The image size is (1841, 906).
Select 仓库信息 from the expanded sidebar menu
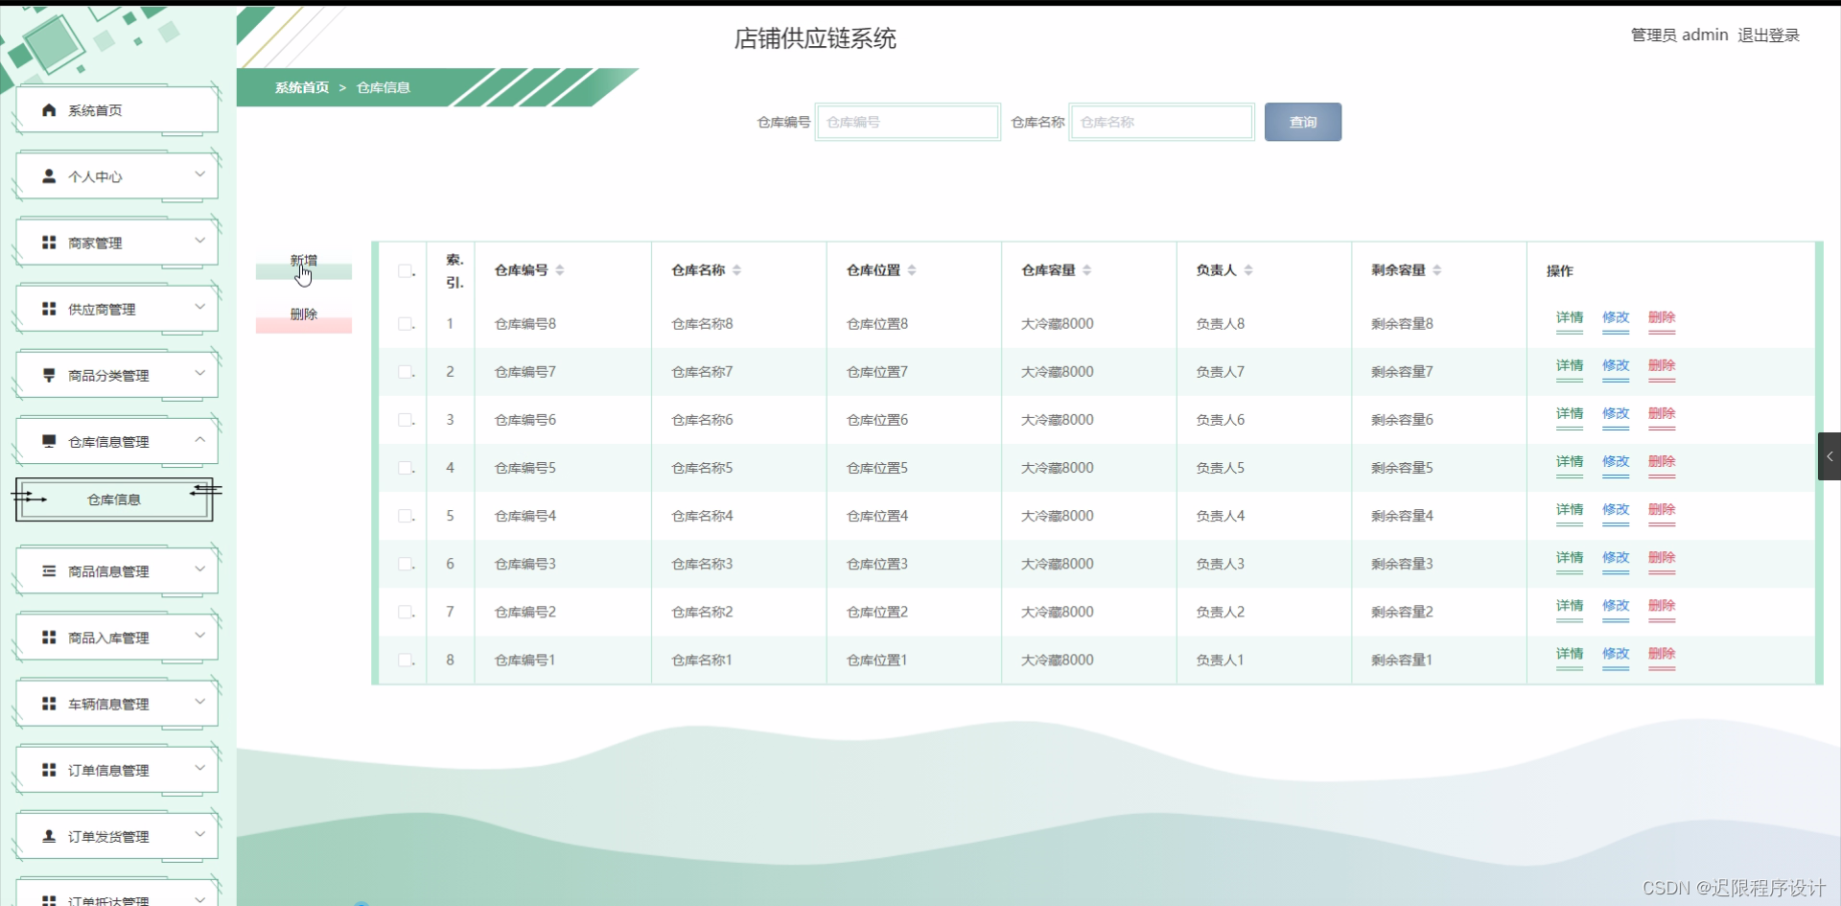(x=112, y=499)
